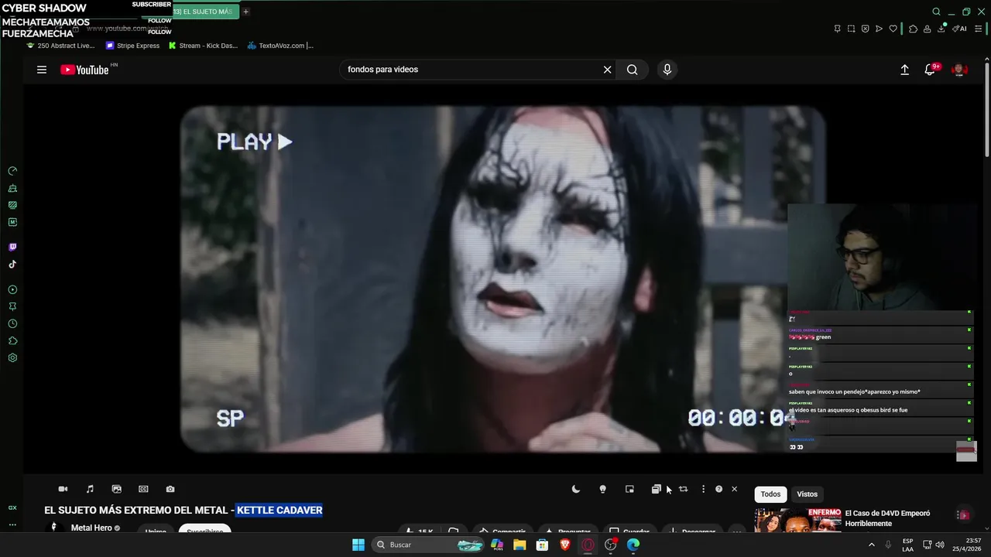
Task: Close the video toolbar with the X
Action: 735,489
